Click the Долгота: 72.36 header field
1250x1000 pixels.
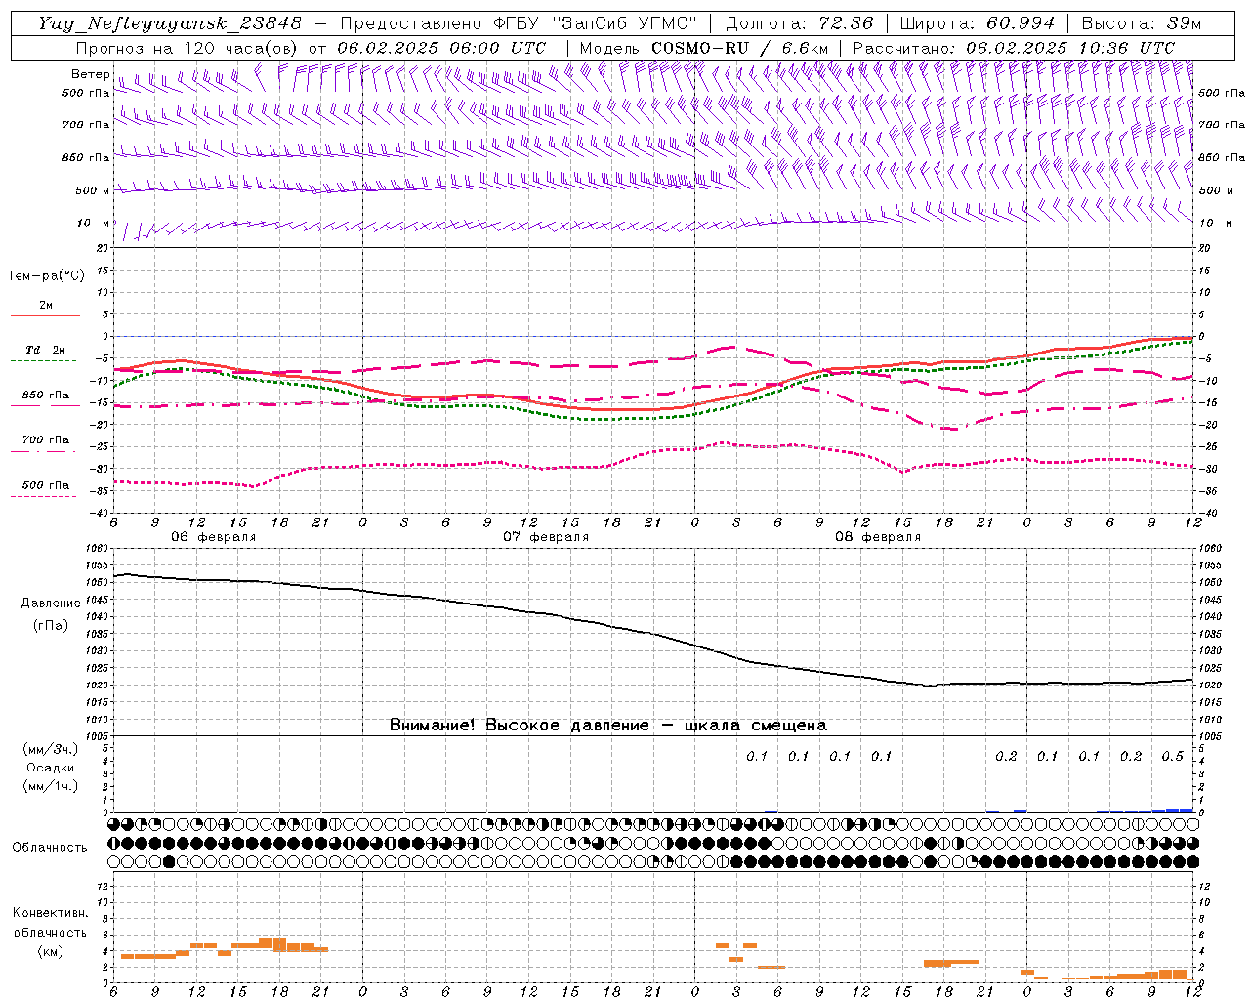[x=799, y=23]
